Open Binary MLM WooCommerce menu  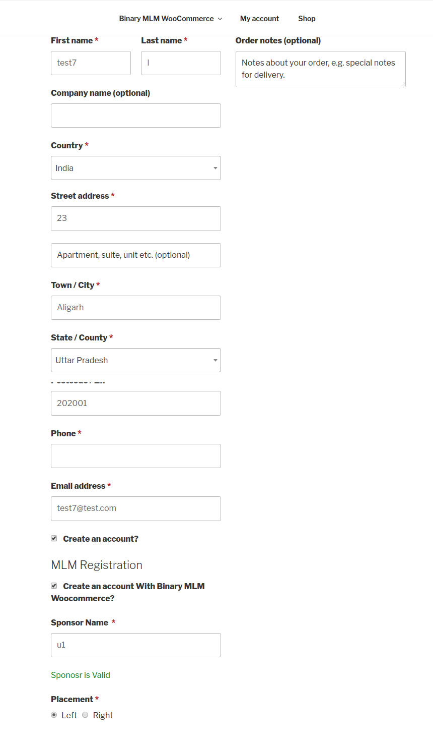pyautogui.click(x=167, y=19)
